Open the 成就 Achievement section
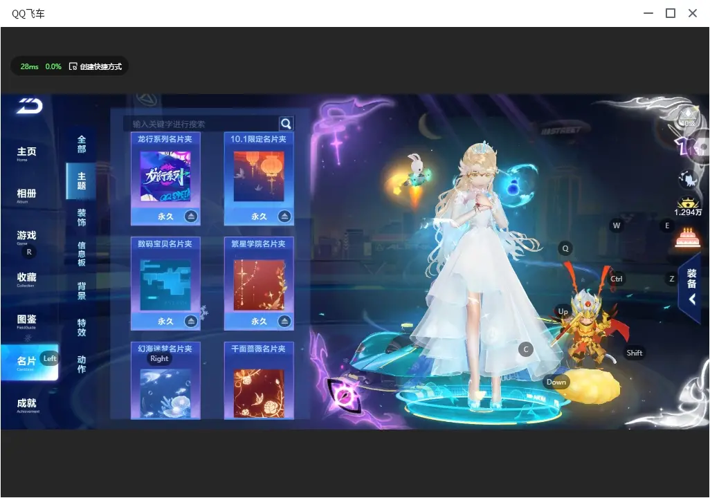Viewport: 710px width, 498px height. tap(28, 405)
